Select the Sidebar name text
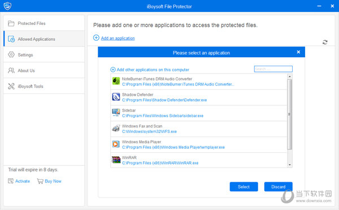 [129, 110]
